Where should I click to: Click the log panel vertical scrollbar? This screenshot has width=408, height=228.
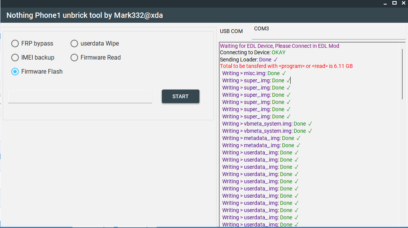[x=402, y=74]
